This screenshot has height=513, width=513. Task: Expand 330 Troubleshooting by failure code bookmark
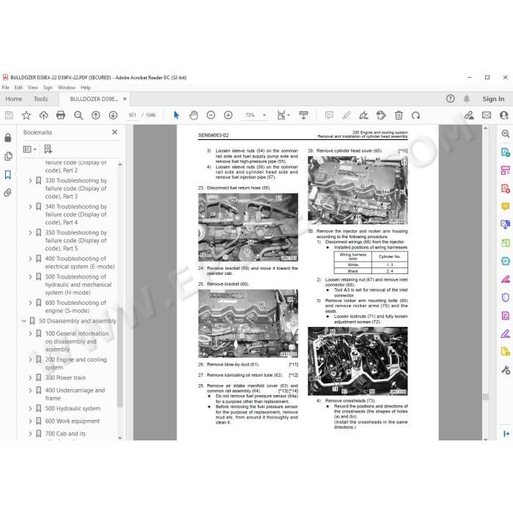click(x=30, y=180)
